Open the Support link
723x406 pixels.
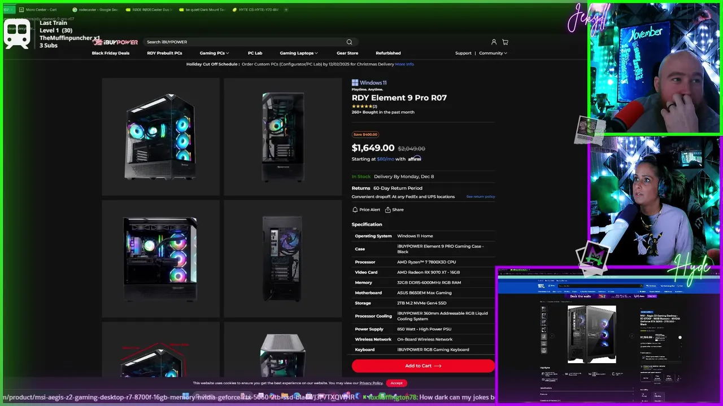click(x=463, y=53)
